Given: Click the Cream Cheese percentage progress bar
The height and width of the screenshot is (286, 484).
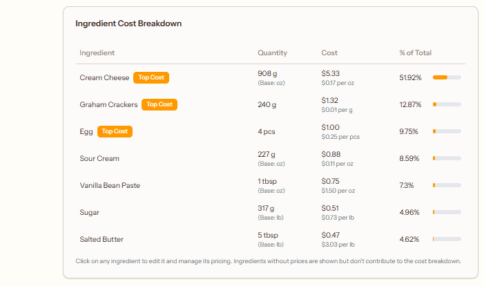Looking at the screenshot, I should (x=447, y=77).
